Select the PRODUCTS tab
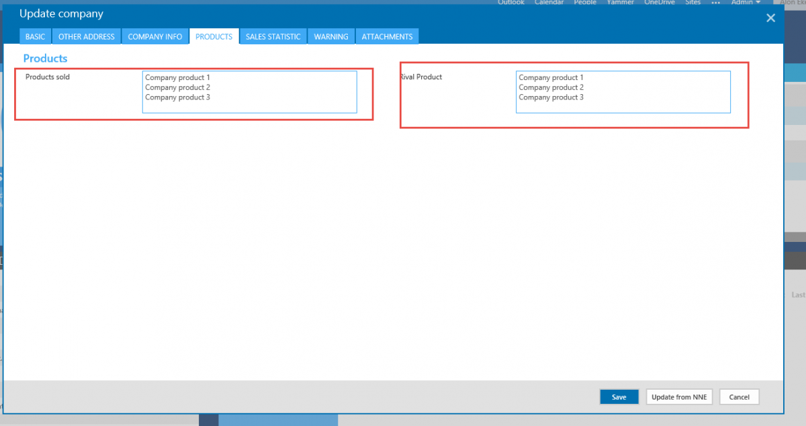The width and height of the screenshot is (806, 426). pos(214,37)
